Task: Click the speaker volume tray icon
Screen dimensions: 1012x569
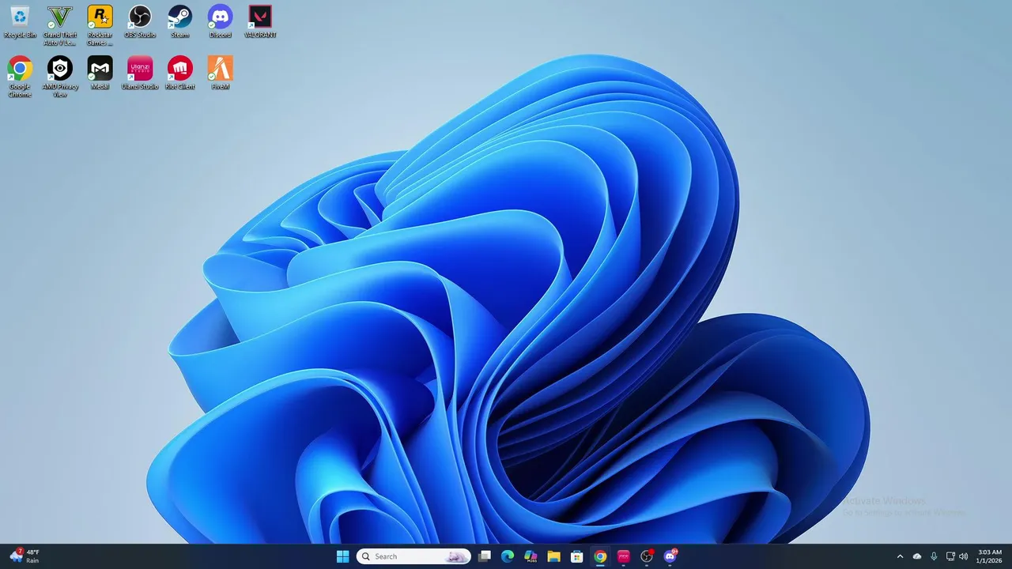Action: click(963, 556)
